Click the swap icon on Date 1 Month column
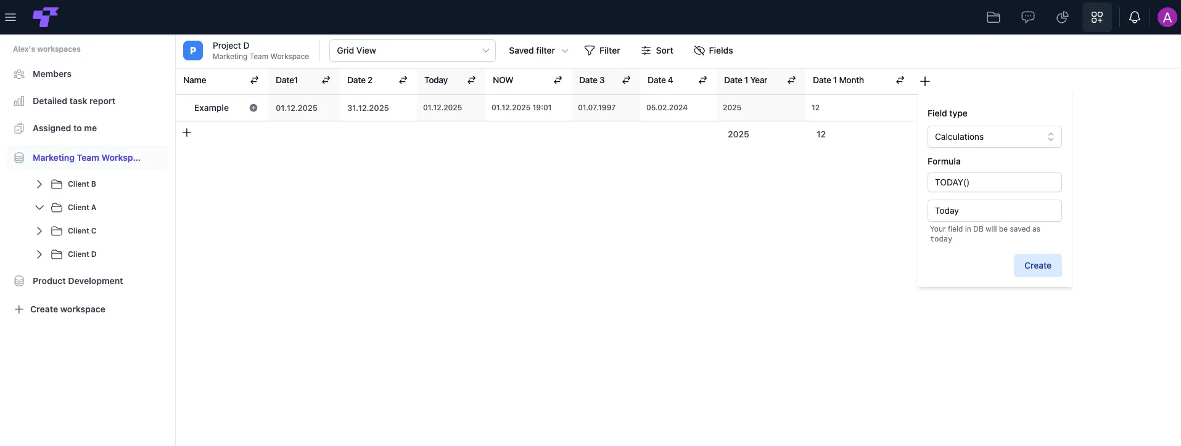1181x446 pixels. (x=900, y=80)
